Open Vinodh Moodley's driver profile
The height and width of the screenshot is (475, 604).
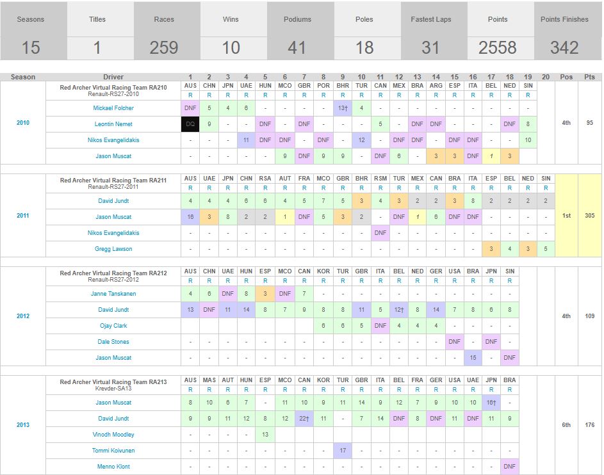click(113, 435)
